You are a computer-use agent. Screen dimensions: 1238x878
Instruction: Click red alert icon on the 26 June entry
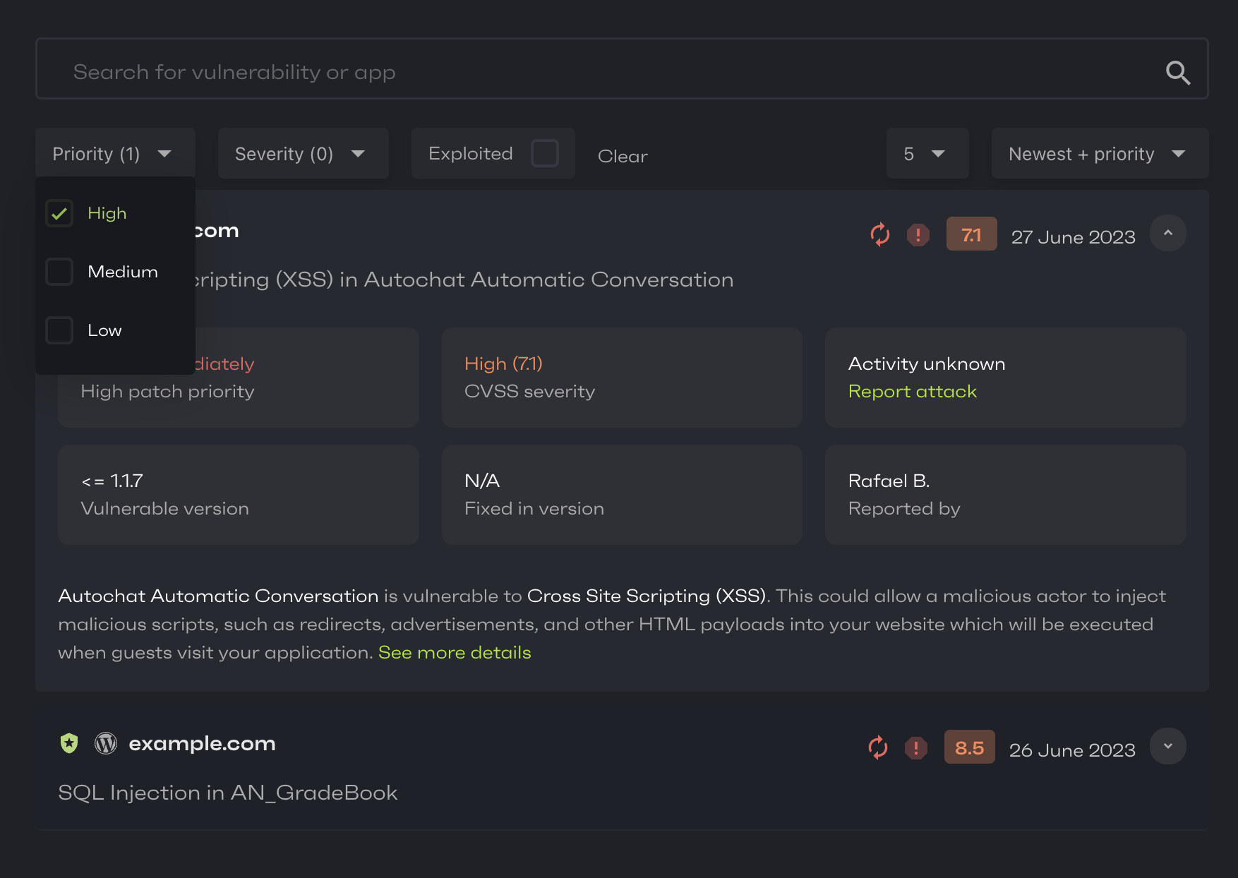coord(915,747)
